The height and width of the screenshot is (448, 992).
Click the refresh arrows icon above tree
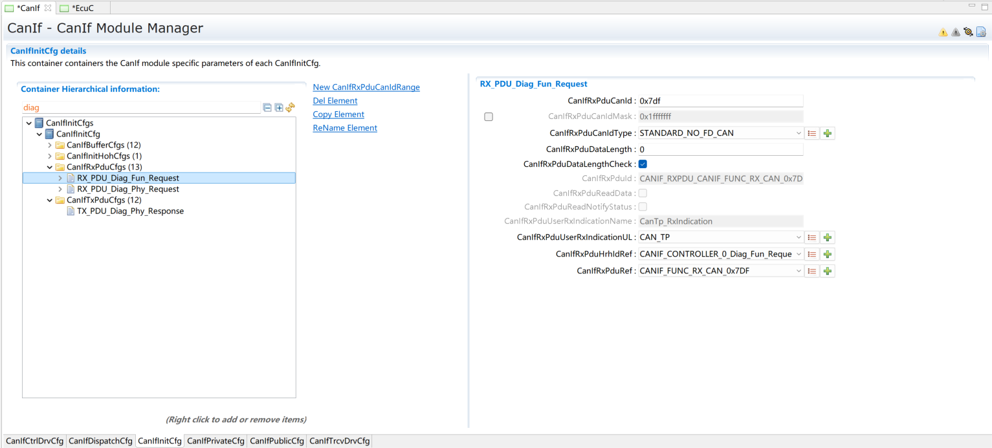291,107
